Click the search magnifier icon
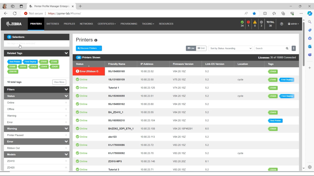Image resolution: width=314 pixels, height=176 pixels. (x=287, y=48)
